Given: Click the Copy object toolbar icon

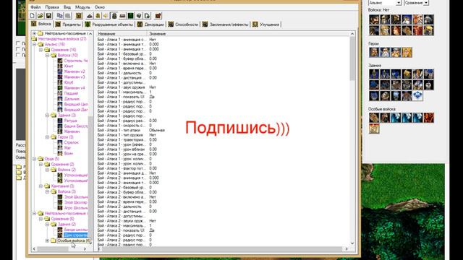Looking at the screenshot, I should click(59, 16).
